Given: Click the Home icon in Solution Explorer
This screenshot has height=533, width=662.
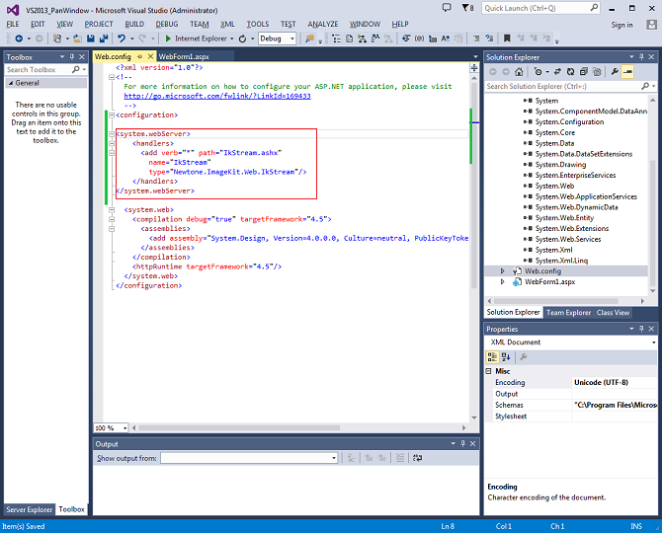Looking at the screenshot, I should pos(519,72).
